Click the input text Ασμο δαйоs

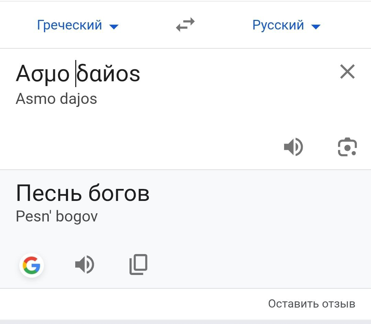tap(78, 73)
